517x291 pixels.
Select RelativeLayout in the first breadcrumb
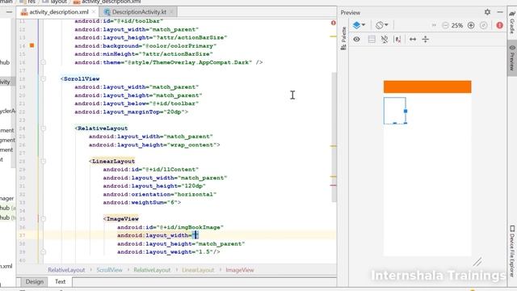(x=66, y=270)
